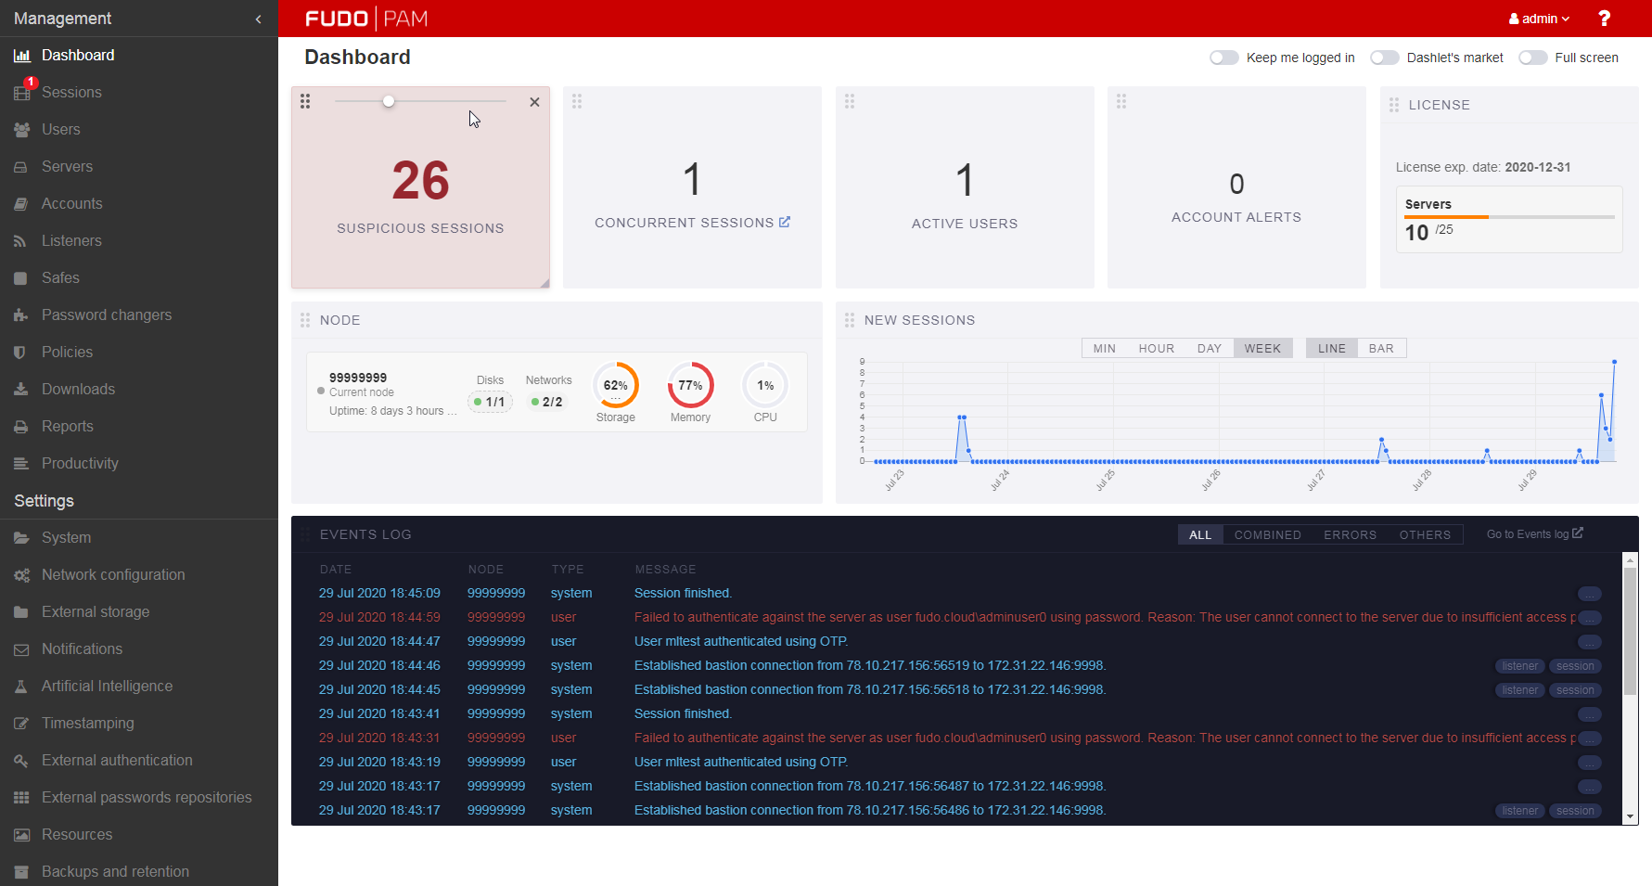Click the Disks 1/1 status indicator
This screenshot has width=1652, height=886.
coord(490,402)
